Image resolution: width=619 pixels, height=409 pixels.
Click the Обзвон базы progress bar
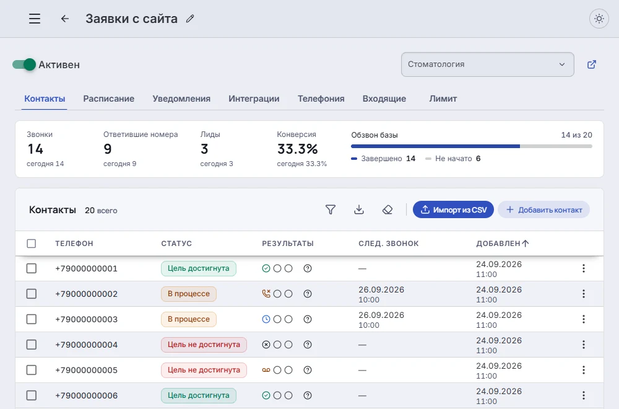tap(471, 146)
